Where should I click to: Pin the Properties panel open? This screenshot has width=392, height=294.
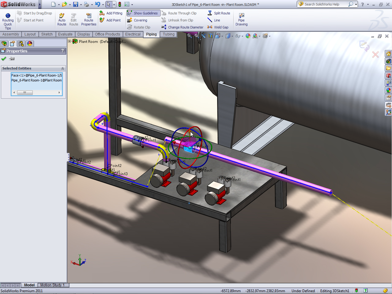pos(12,58)
